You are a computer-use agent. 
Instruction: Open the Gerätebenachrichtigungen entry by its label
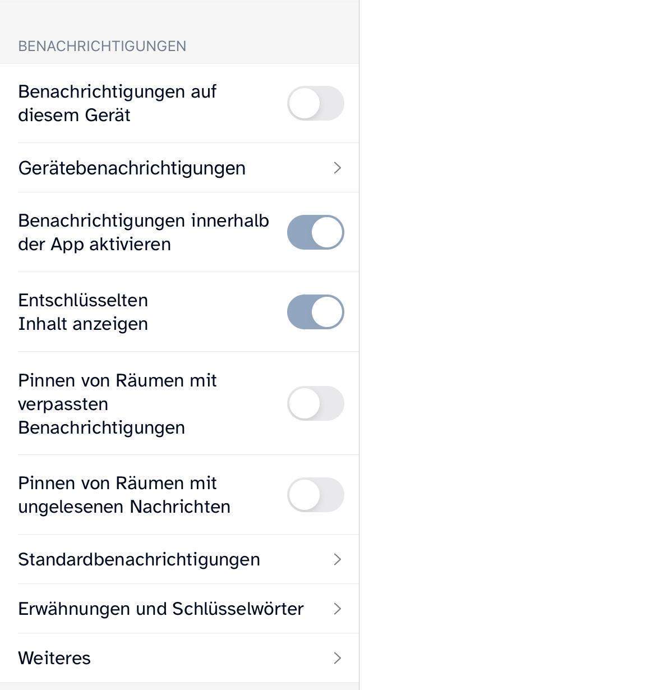pos(132,168)
